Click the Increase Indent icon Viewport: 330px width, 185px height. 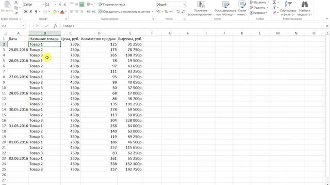(94, 11)
